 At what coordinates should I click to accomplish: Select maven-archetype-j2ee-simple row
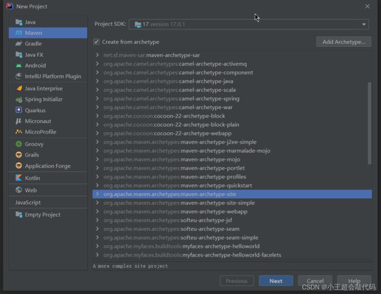tap(232, 142)
